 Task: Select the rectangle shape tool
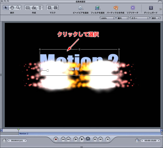click(x=28, y=8)
